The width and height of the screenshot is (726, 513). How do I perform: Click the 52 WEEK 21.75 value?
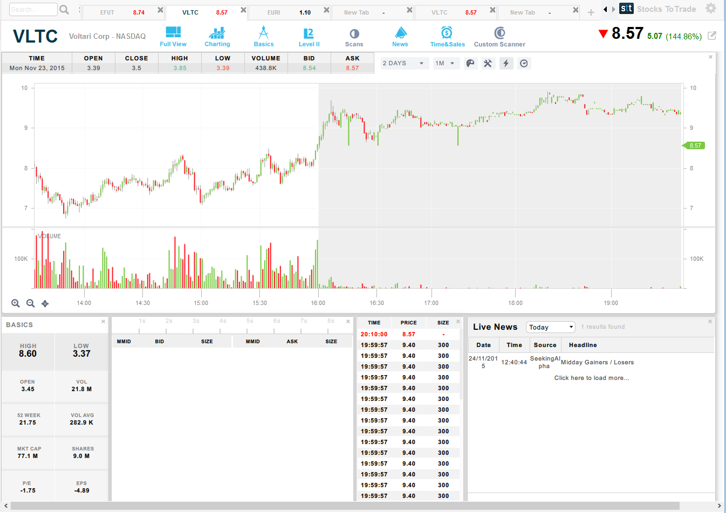28,422
